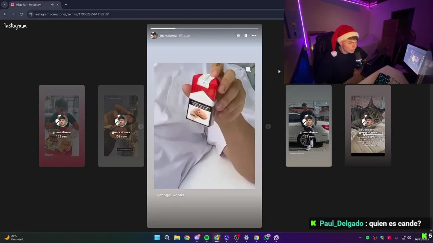The image size is (433, 243).
Task: Click the jjuancabrera username in story header
Action: pyautogui.click(x=168, y=35)
